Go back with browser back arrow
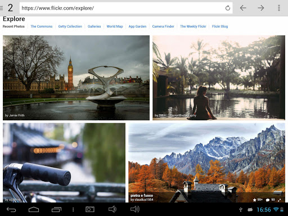 tap(243, 8)
